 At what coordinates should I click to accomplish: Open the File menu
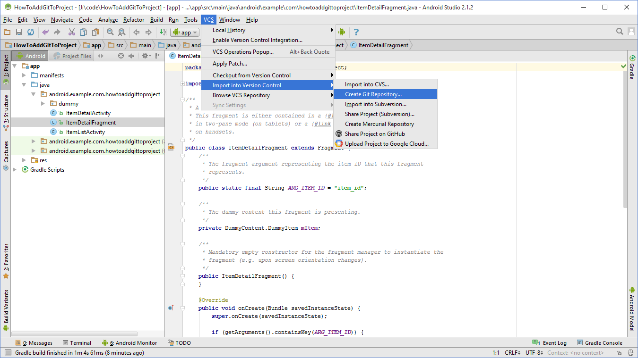tap(8, 20)
